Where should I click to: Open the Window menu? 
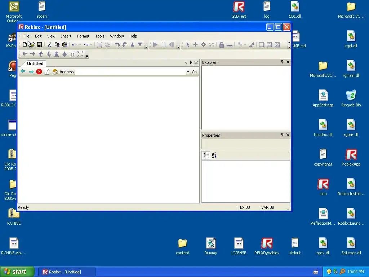tap(117, 36)
